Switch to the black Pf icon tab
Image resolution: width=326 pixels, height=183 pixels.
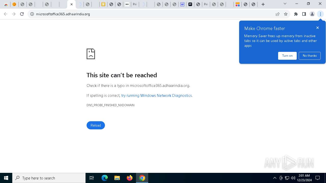point(190,4)
